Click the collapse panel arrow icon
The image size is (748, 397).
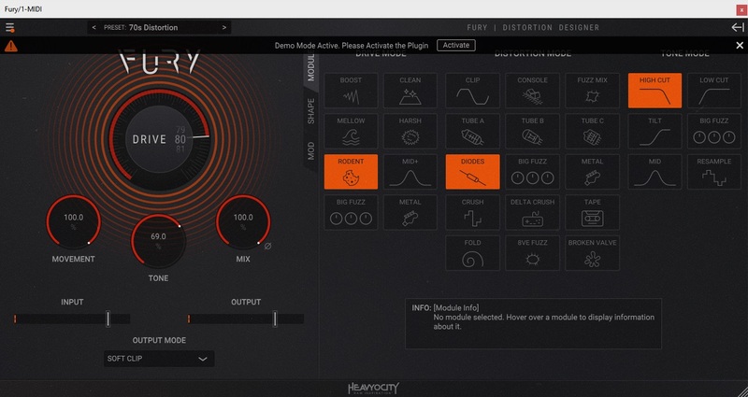[738, 28]
